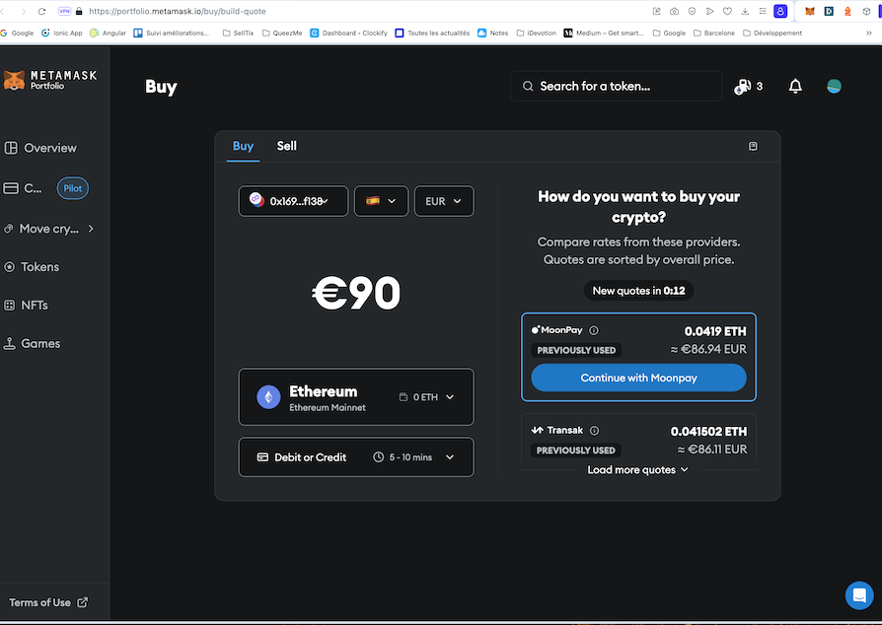Expand Move crypto sidebar submenu
882x625 pixels.
pyautogui.click(x=91, y=229)
